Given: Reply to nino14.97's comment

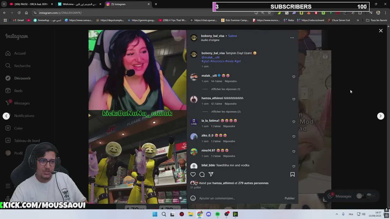Looking at the screenshot, I should pyautogui.click(x=229, y=156).
